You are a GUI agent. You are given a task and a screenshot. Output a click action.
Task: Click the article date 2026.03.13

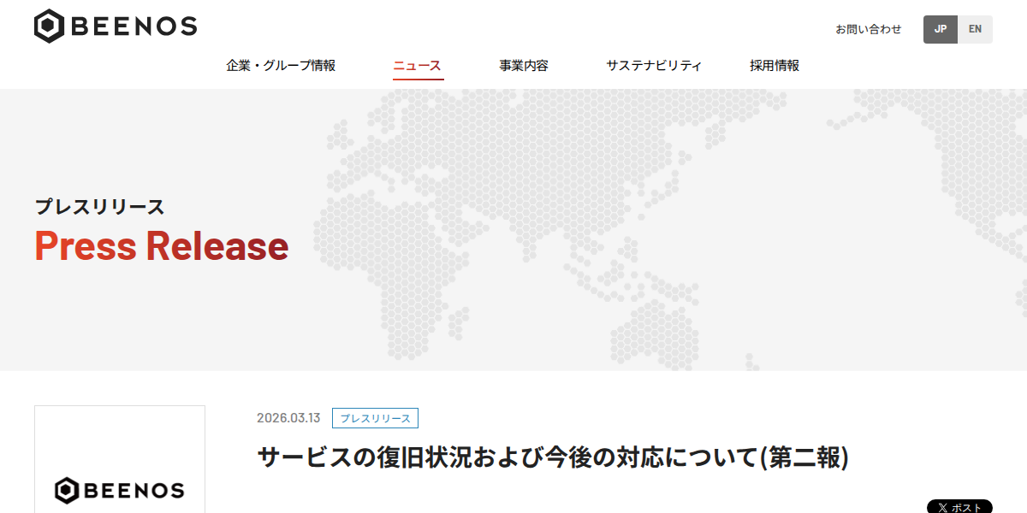288,418
